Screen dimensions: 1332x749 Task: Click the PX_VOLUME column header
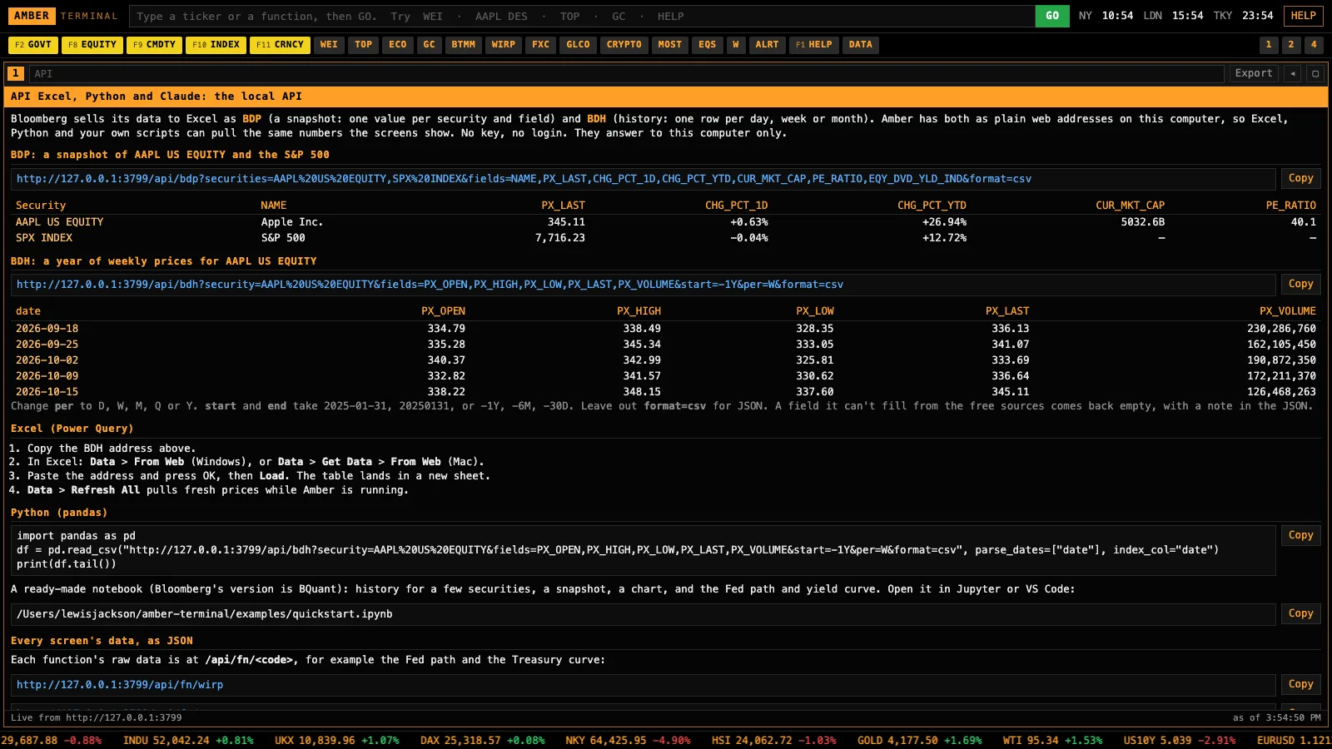click(x=1288, y=311)
